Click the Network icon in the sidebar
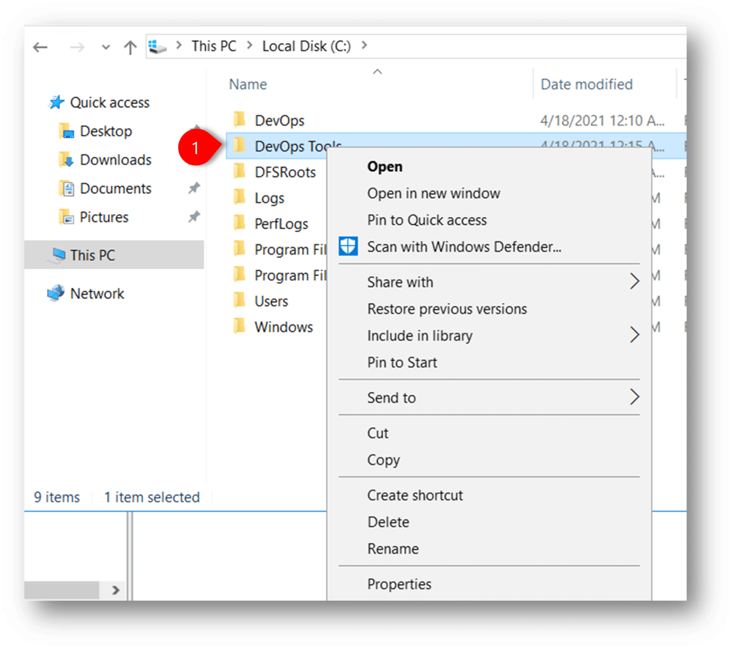Viewport: 736px width, 650px height. click(56, 293)
